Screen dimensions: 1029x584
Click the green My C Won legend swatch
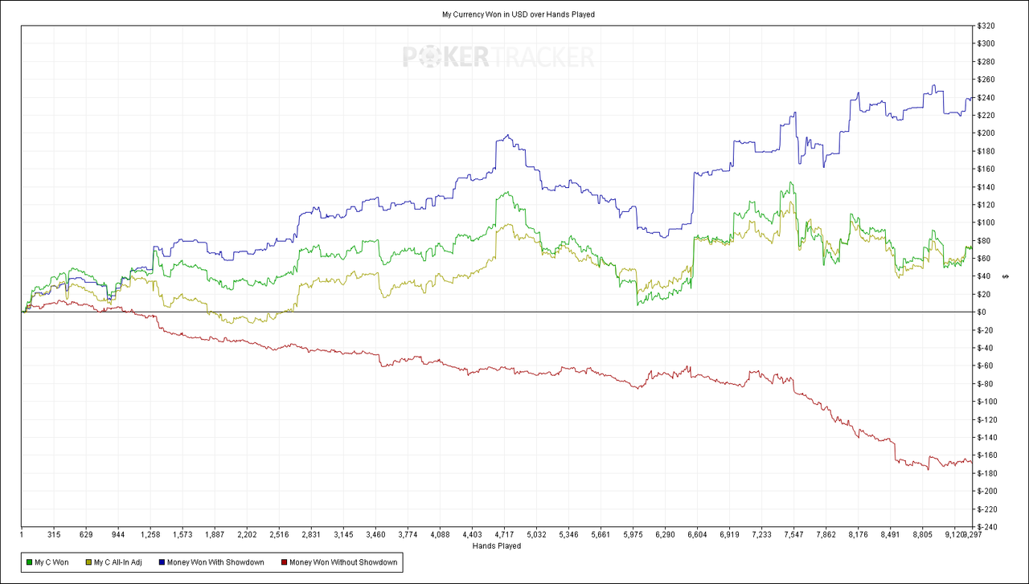click(x=28, y=563)
